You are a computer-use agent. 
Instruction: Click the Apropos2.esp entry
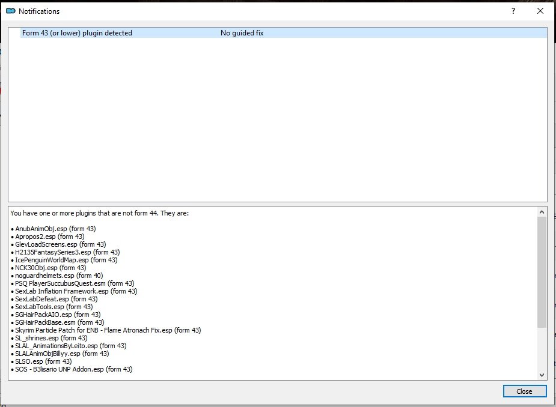click(49, 237)
